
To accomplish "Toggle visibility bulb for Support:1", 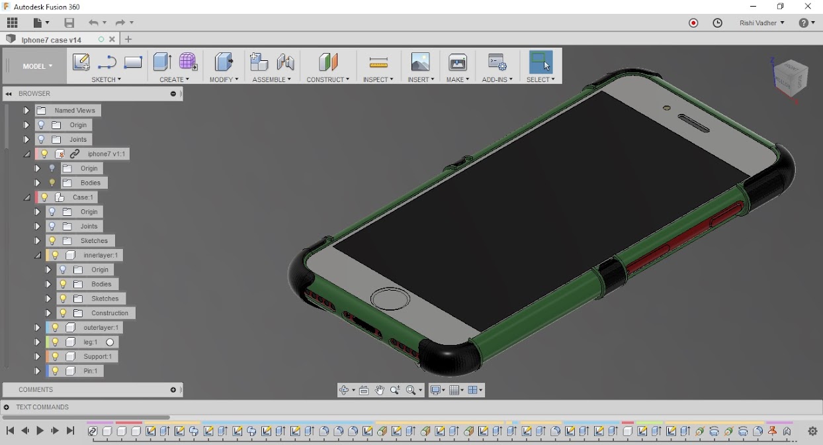I will [55, 356].
